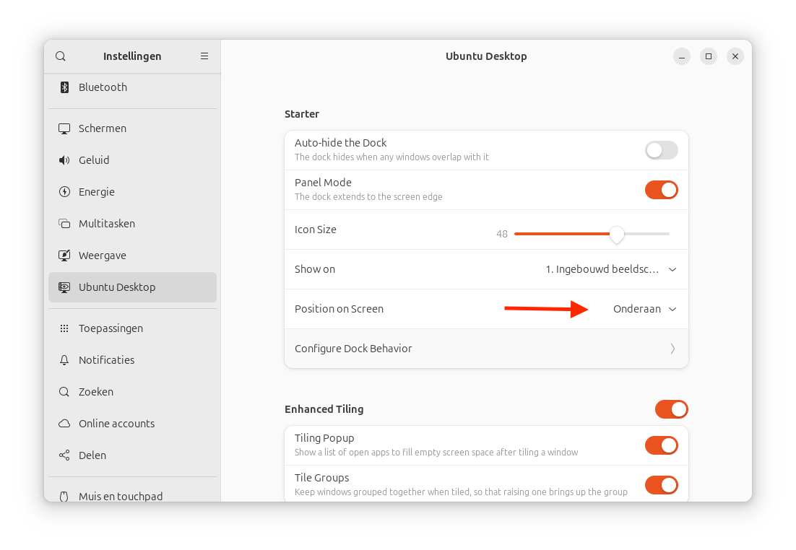
Task: Open Energie via its lightning icon
Action: [64, 192]
